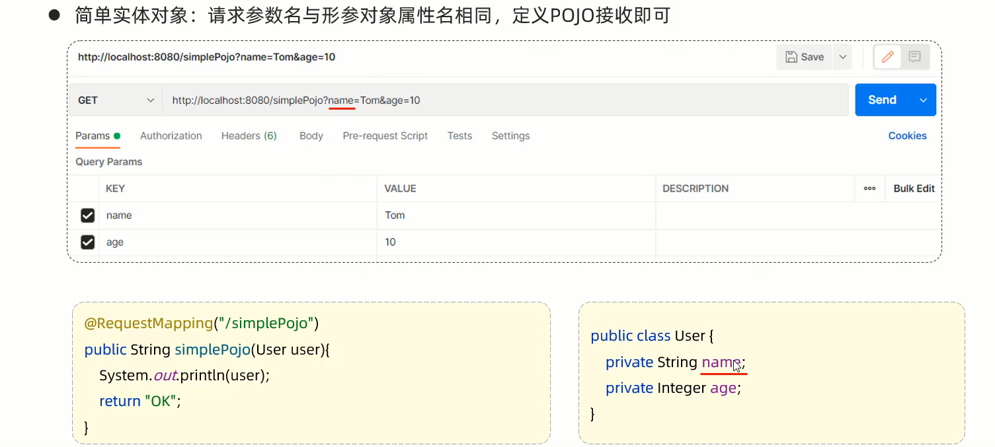
Task: Click Bulk Edit for query params
Action: tap(913, 188)
